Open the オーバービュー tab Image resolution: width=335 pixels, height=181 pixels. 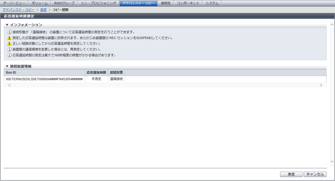14,3
